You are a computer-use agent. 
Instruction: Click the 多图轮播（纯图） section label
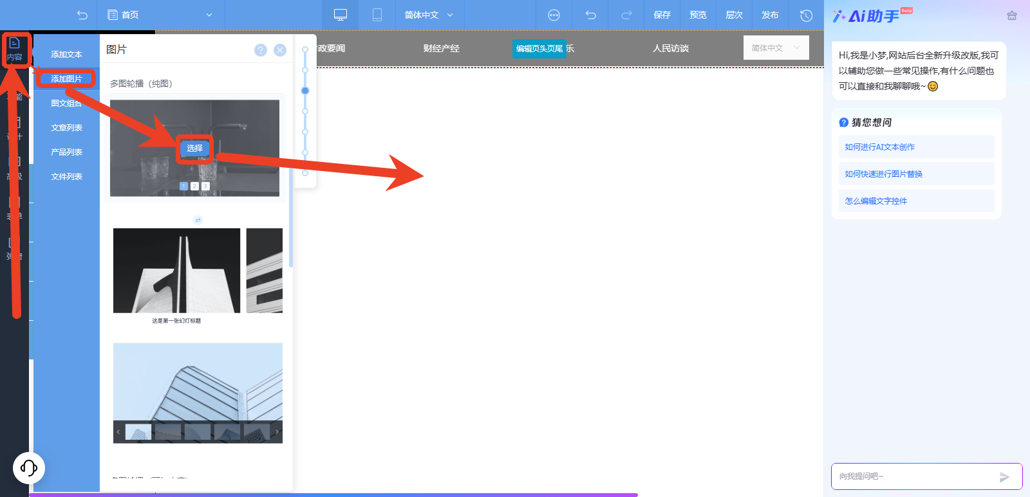click(x=141, y=84)
